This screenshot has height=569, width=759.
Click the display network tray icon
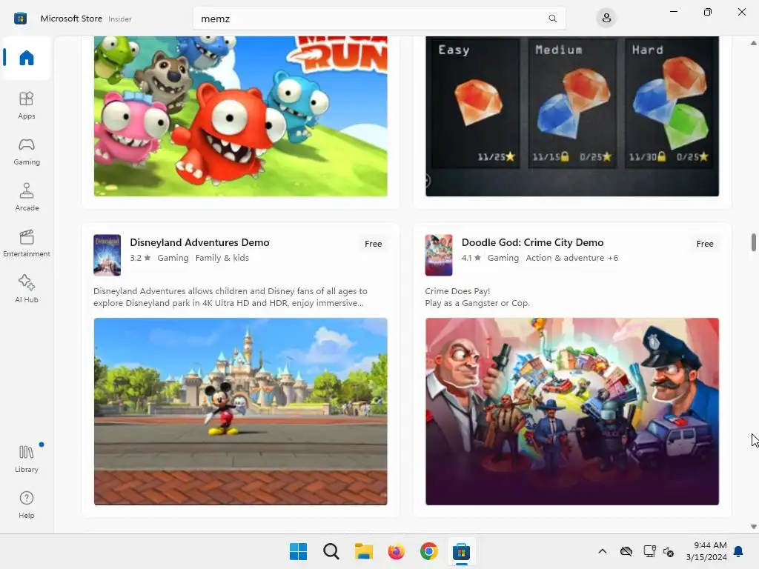coord(649,551)
